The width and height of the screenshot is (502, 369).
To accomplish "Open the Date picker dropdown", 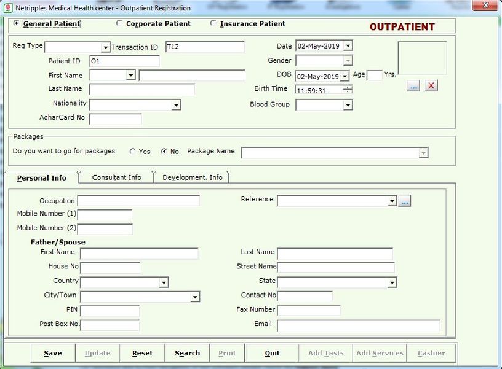I will [x=348, y=45].
